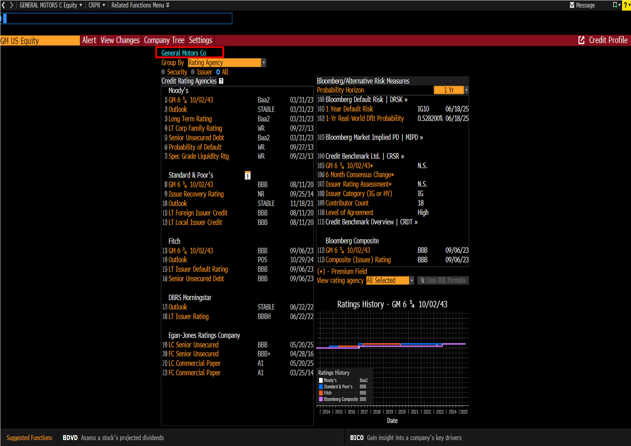This screenshot has width=631, height=446.
Task: Expand the Probability Horizon 1 Yr dropdown
Action: 466,90
